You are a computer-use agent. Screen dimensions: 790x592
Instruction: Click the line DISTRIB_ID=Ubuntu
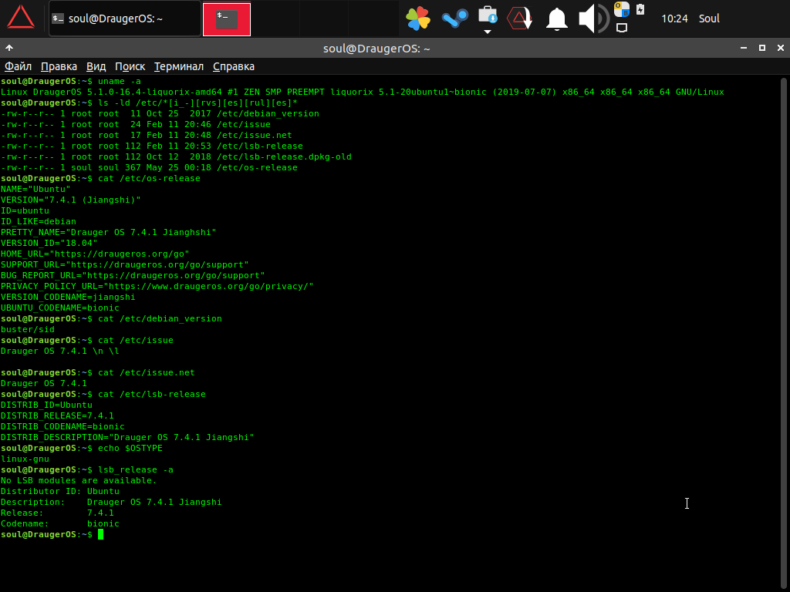point(46,405)
